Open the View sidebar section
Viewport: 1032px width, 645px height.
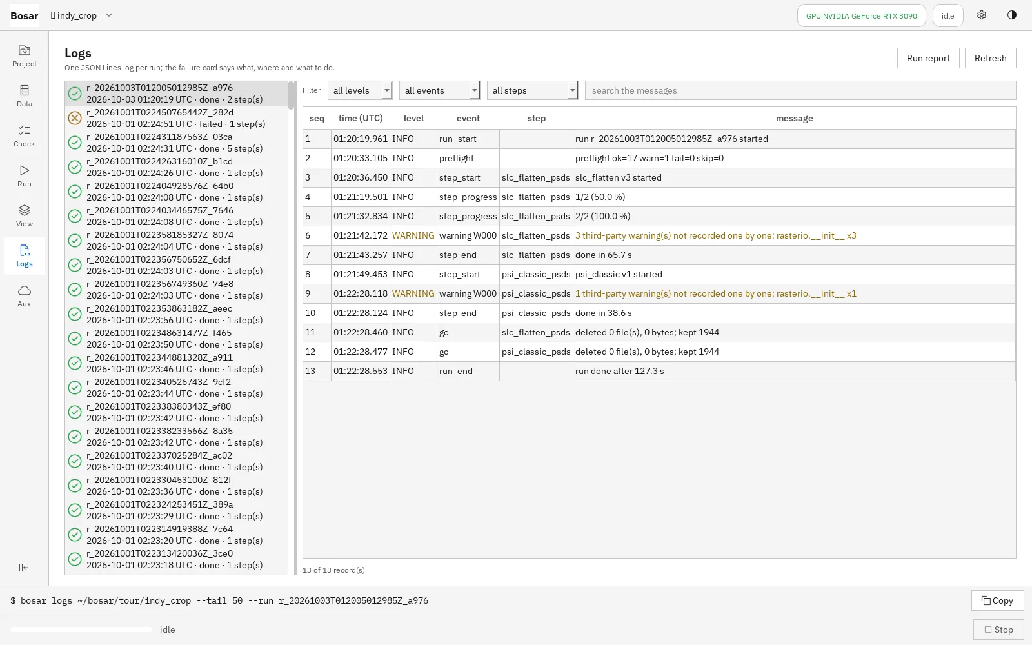point(25,216)
